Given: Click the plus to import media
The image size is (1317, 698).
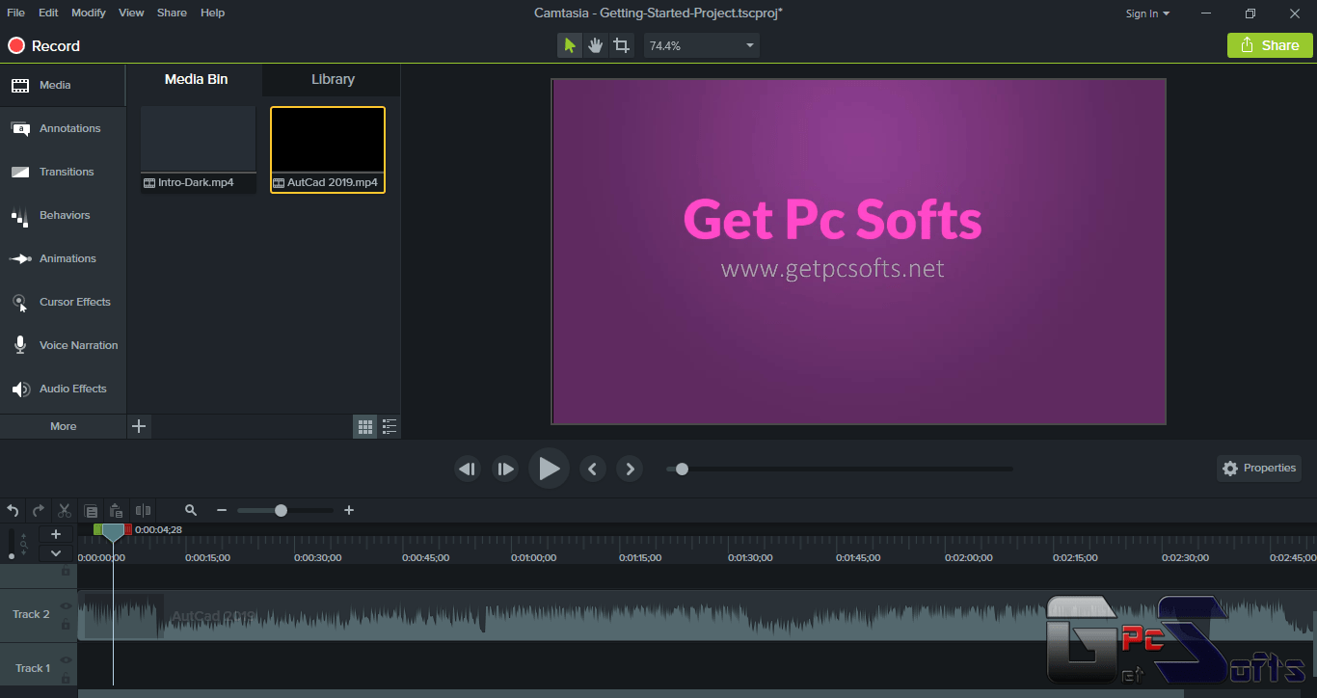Looking at the screenshot, I should (139, 426).
